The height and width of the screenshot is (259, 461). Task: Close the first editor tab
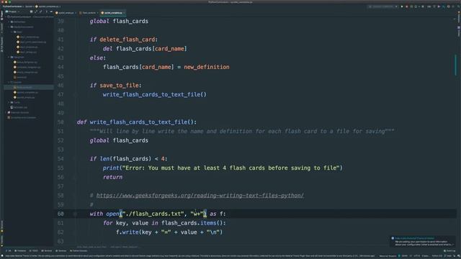tap(76, 13)
